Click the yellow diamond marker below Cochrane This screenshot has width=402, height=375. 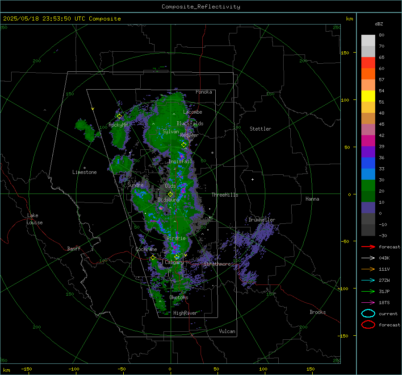click(x=153, y=258)
